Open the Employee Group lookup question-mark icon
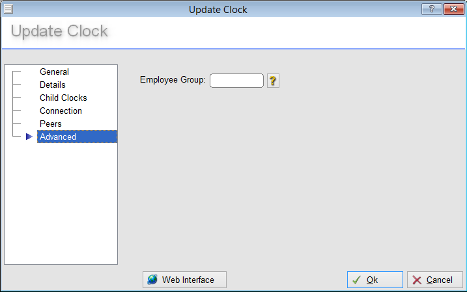Screen dimensions: 467x292 pyautogui.click(x=273, y=81)
